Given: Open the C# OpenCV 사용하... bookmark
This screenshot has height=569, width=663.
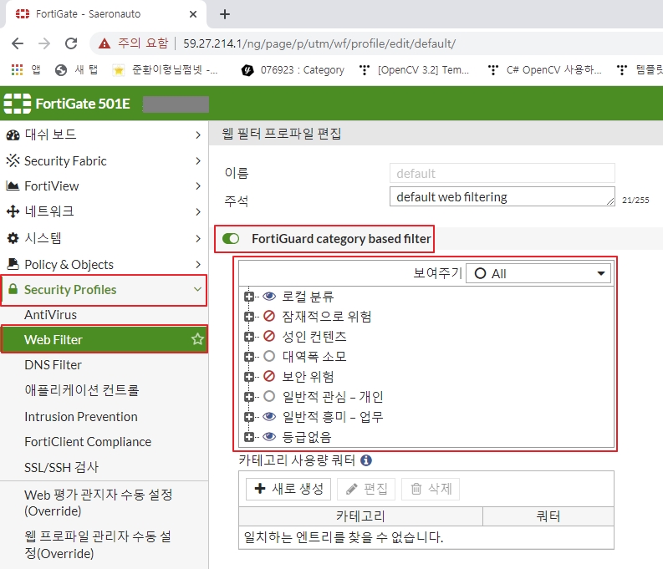Looking at the screenshot, I should coord(544,69).
